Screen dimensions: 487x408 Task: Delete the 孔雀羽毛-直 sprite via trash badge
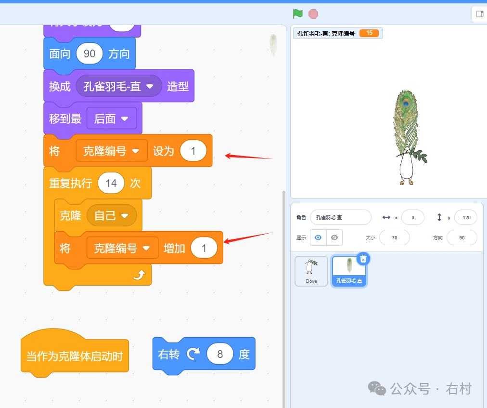point(363,259)
